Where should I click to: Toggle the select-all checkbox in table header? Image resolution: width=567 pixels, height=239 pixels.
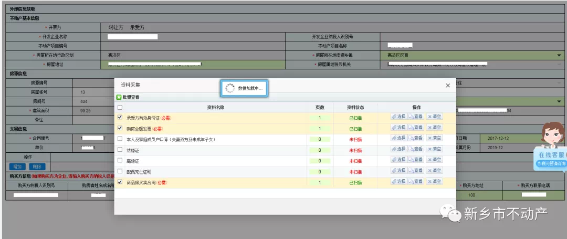point(120,107)
